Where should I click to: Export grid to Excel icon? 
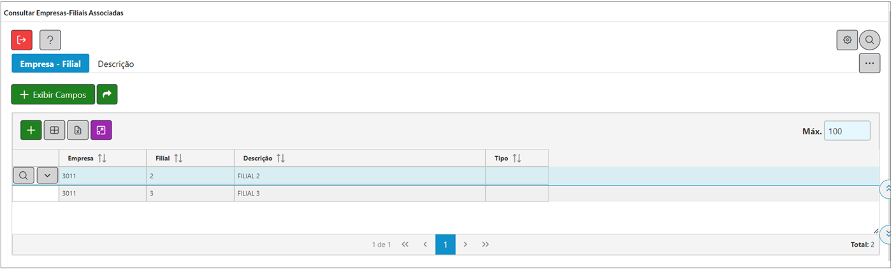pos(78,130)
